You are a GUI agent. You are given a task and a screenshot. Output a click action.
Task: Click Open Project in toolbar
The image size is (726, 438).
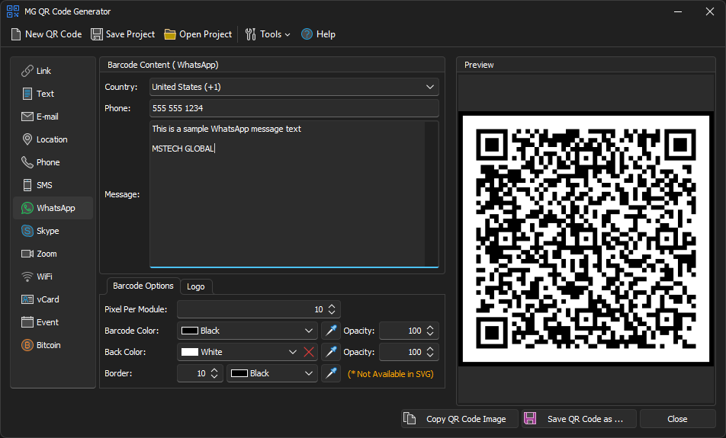point(198,34)
